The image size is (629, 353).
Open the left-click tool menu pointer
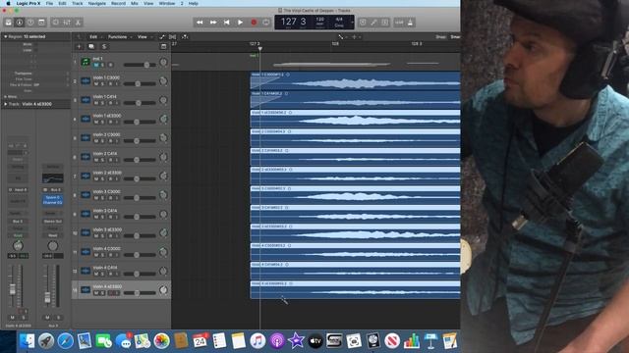(x=341, y=37)
